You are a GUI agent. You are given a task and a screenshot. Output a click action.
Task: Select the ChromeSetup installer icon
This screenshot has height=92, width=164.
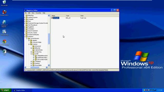[x=4, y=32]
